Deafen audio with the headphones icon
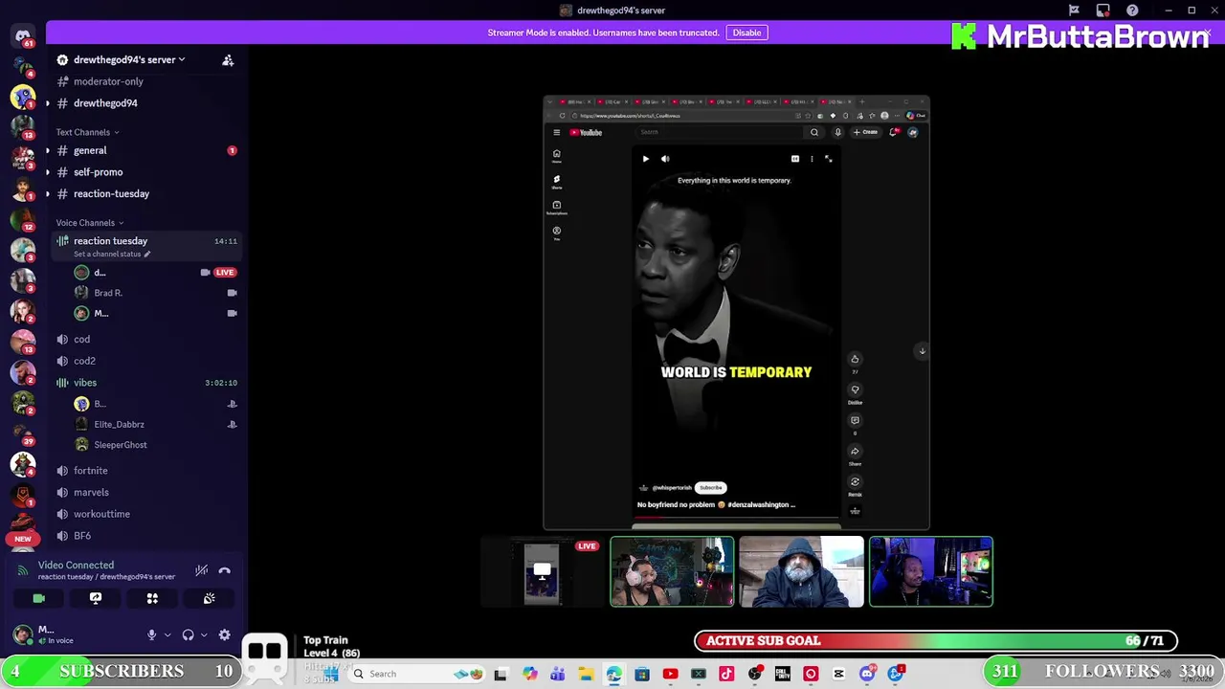This screenshot has width=1225, height=689. [x=188, y=634]
